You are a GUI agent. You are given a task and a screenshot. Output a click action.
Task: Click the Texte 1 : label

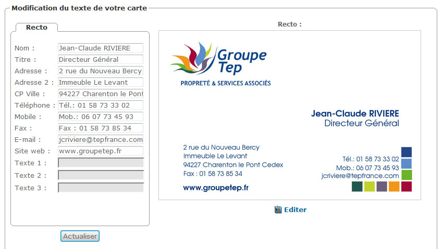pos(31,163)
